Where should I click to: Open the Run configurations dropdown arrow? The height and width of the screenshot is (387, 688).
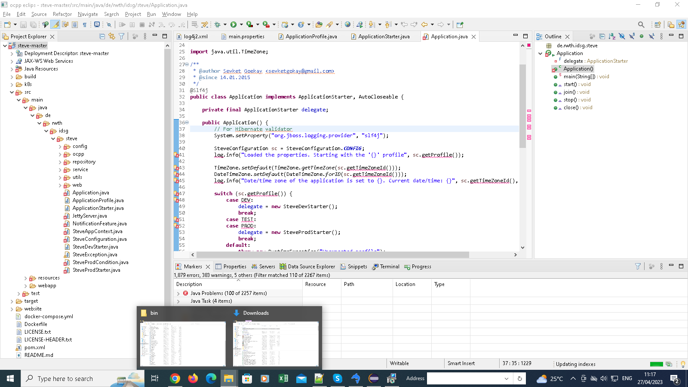point(241,25)
